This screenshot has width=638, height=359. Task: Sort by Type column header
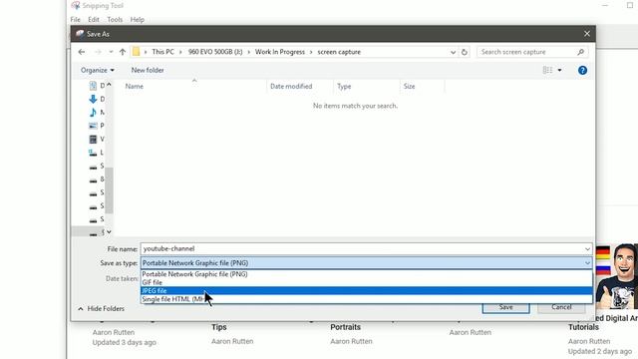[x=344, y=87]
